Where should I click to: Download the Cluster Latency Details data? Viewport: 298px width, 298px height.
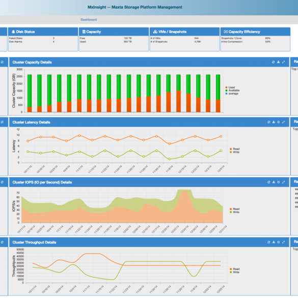[x=274, y=122]
